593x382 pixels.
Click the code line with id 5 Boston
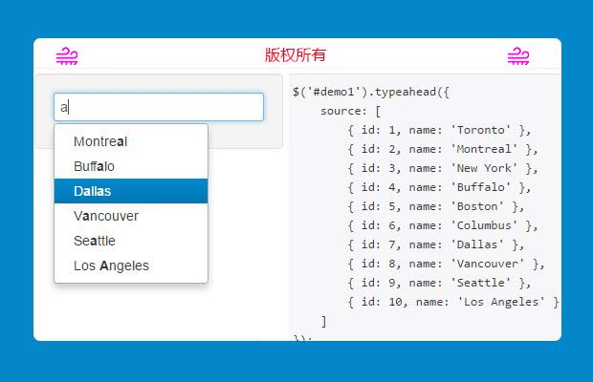point(436,206)
